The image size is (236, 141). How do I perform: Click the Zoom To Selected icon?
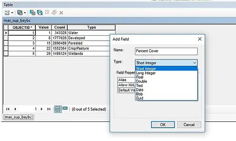point(54,13)
